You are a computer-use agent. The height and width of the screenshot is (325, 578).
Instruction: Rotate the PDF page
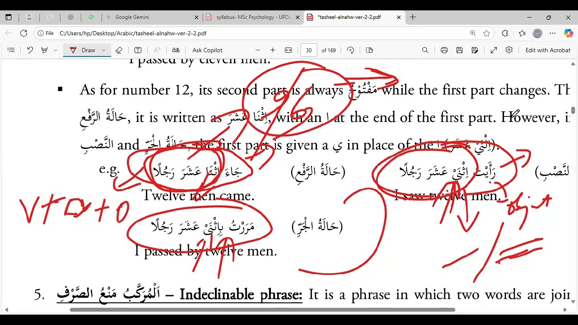pos(350,50)
